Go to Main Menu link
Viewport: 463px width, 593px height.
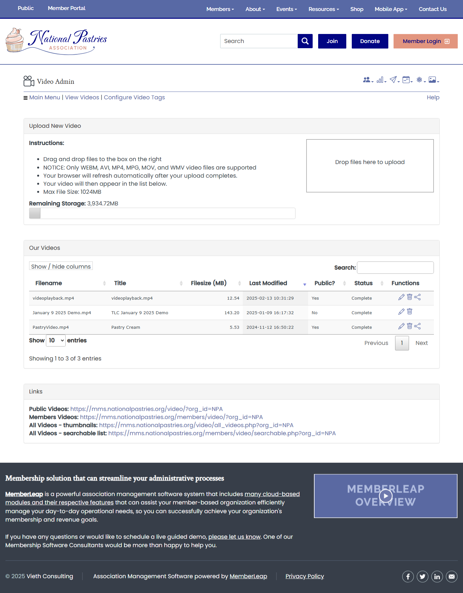coord(45,97)
